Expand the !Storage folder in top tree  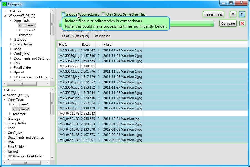tap(11, 40)
